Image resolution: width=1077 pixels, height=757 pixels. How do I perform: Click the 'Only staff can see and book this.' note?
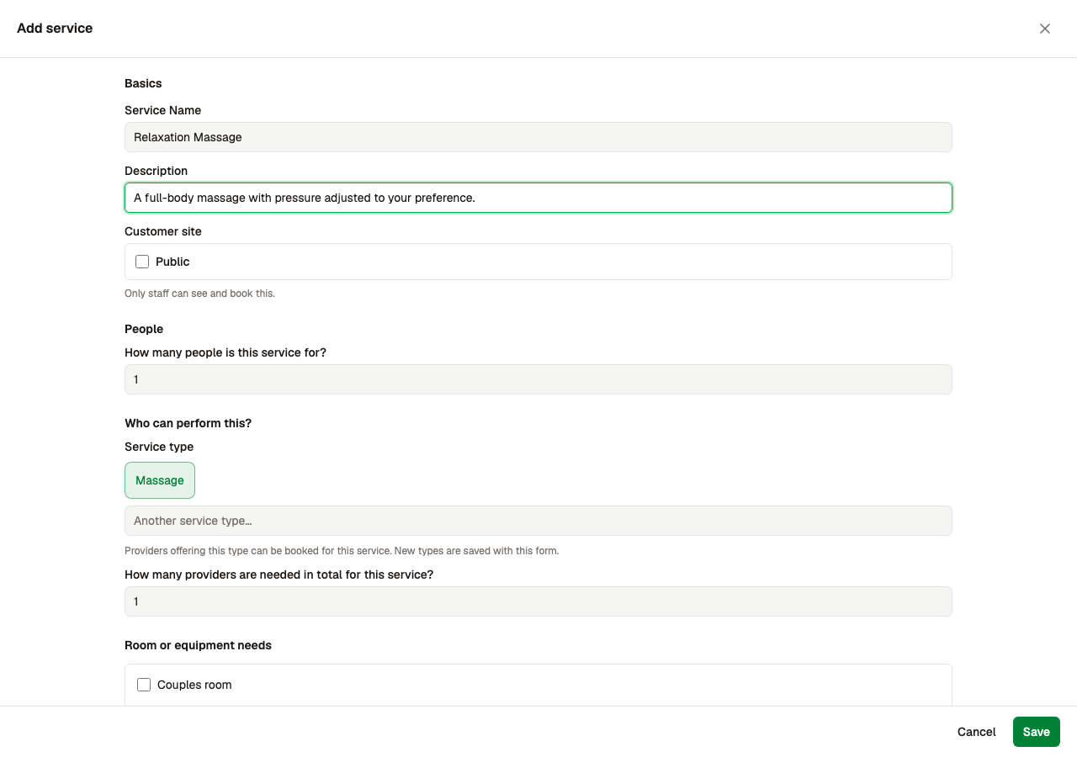pyautogui.click(x=199, y=294)
